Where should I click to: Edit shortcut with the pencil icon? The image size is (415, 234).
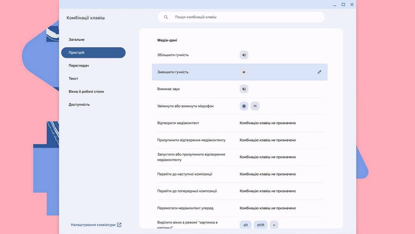click(x=320, y=72)
